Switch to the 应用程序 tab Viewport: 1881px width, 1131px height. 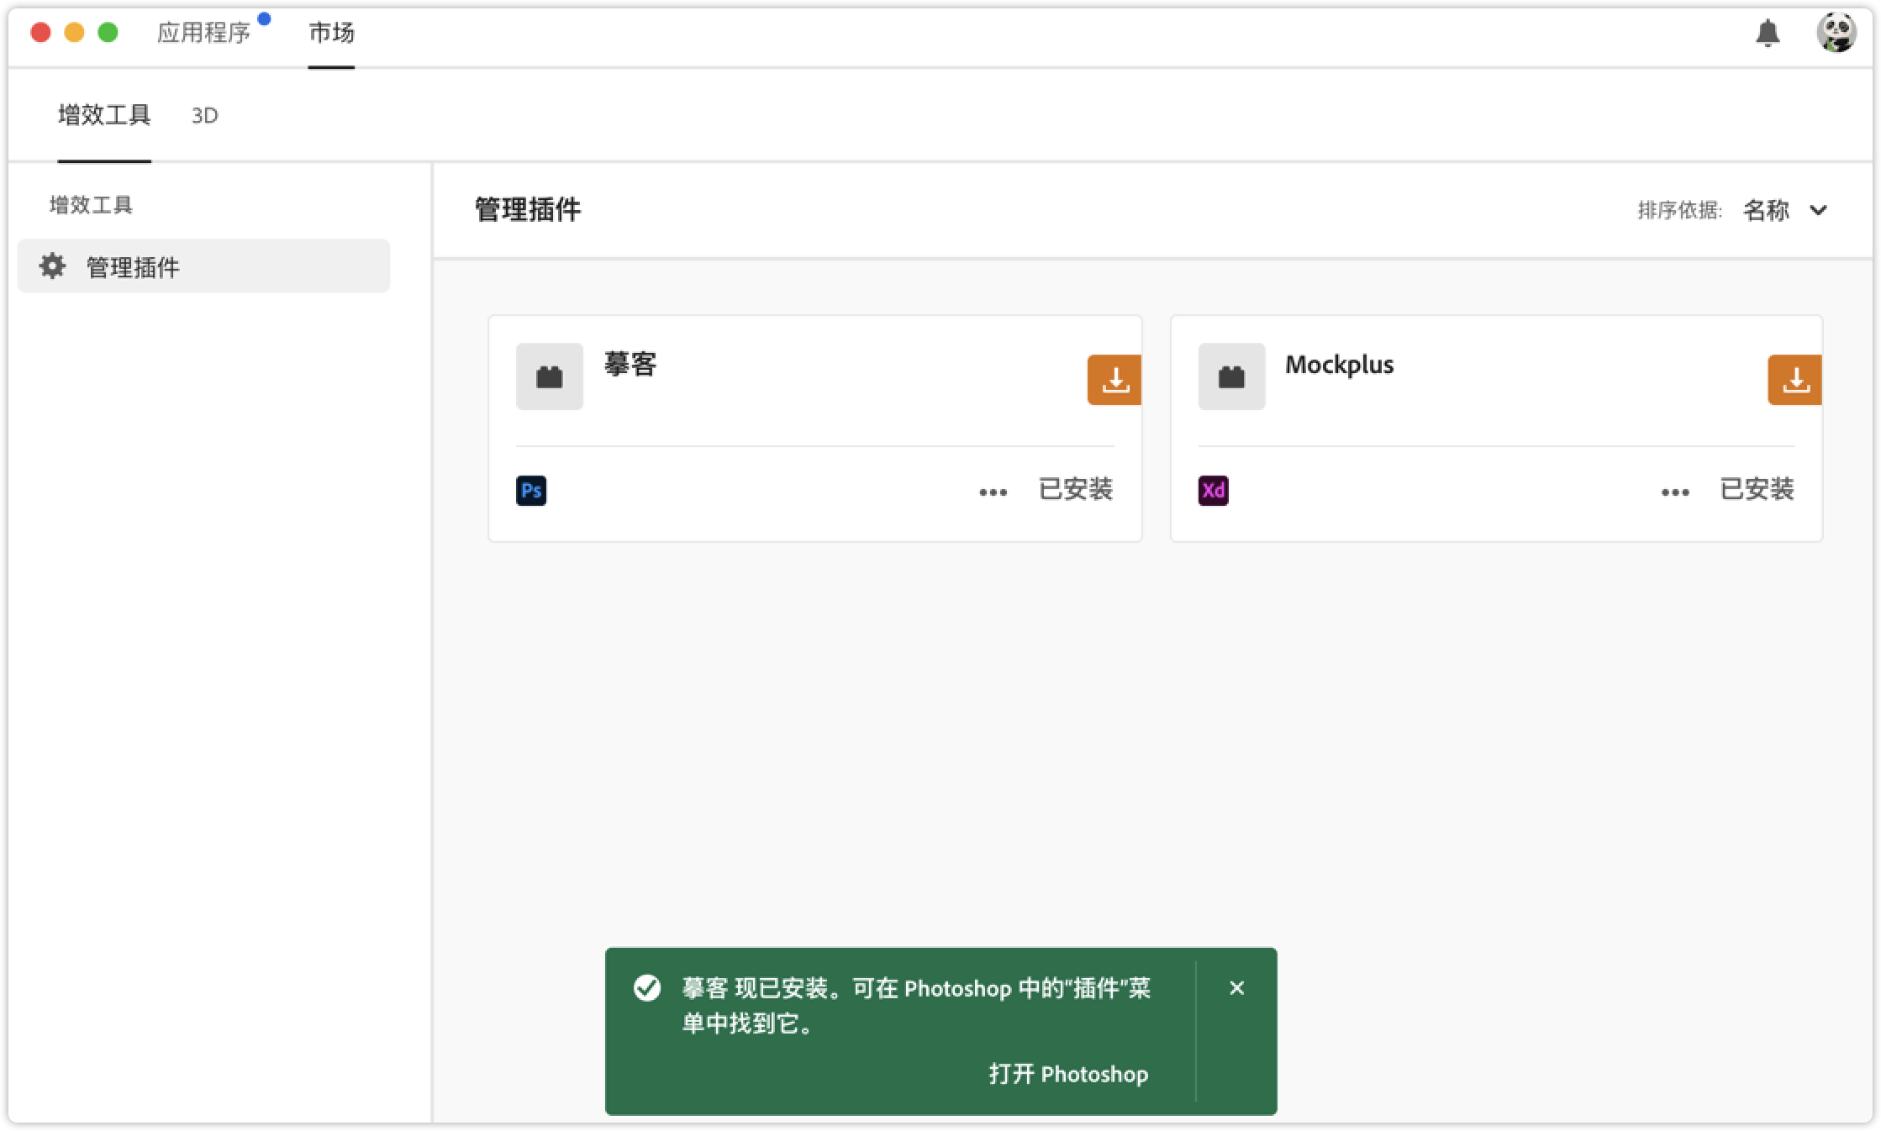(204, 34)
